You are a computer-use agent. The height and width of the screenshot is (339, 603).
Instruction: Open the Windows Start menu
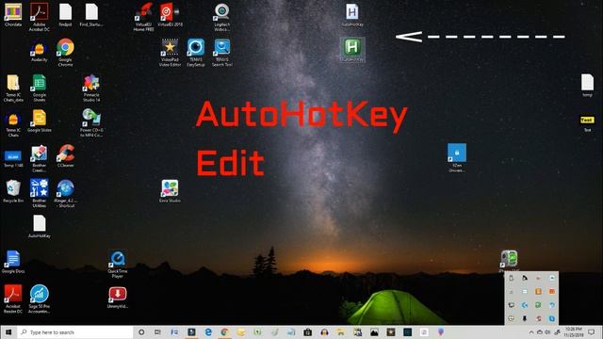pyautogui.click(x=8, y=332)
